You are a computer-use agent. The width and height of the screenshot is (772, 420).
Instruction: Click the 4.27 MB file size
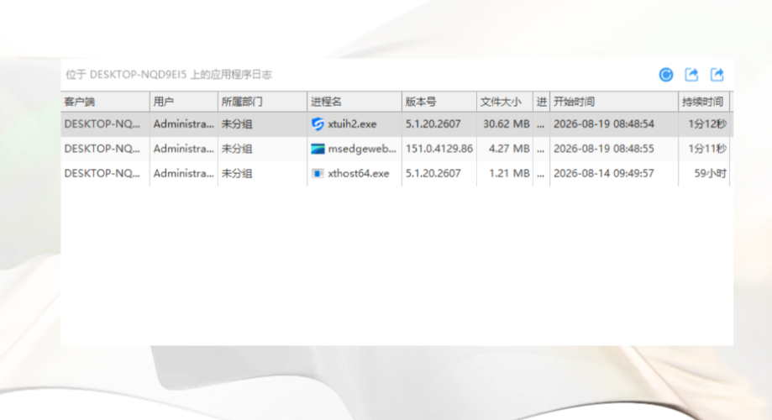[x=509, y=149]
